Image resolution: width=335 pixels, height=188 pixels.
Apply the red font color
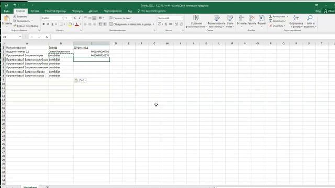[77, 25]
